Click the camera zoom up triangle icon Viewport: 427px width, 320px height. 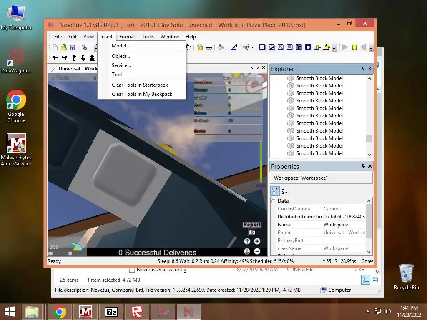pyautogui.click(x=92, y=57)
